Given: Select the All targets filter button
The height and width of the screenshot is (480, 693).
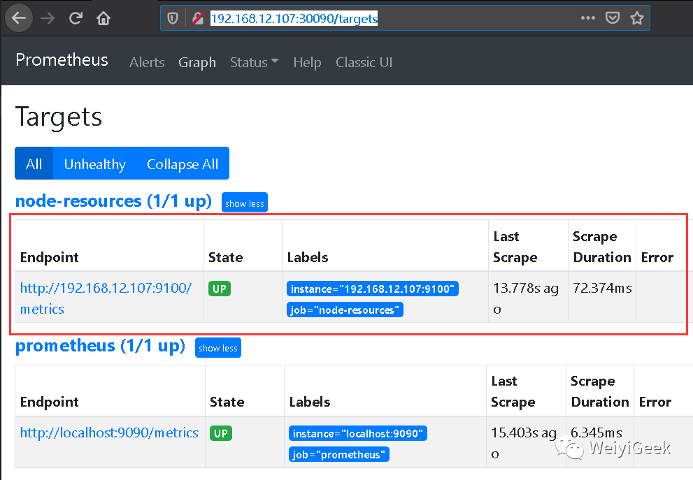Looking at the screenshot, I should 34,163.
